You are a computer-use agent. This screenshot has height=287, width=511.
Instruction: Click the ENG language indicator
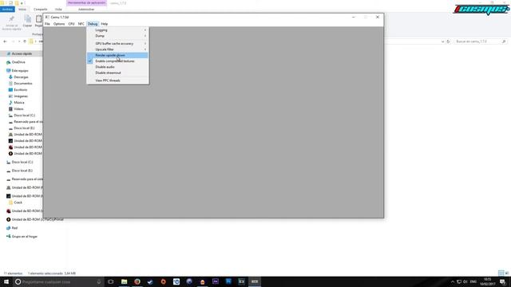tap(473, 281)
